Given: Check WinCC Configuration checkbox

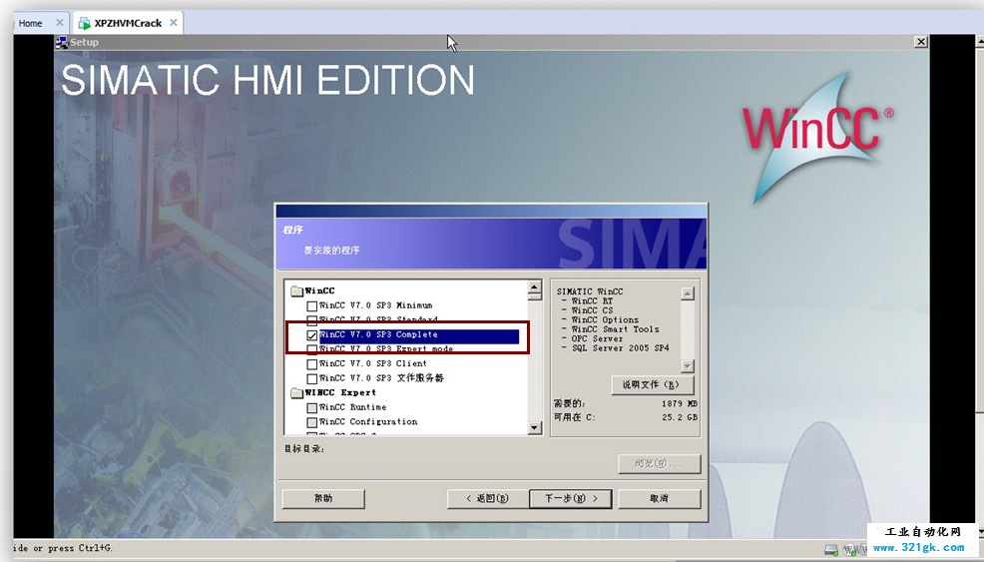Looking at the screenshot, I should tap(312, 422).
